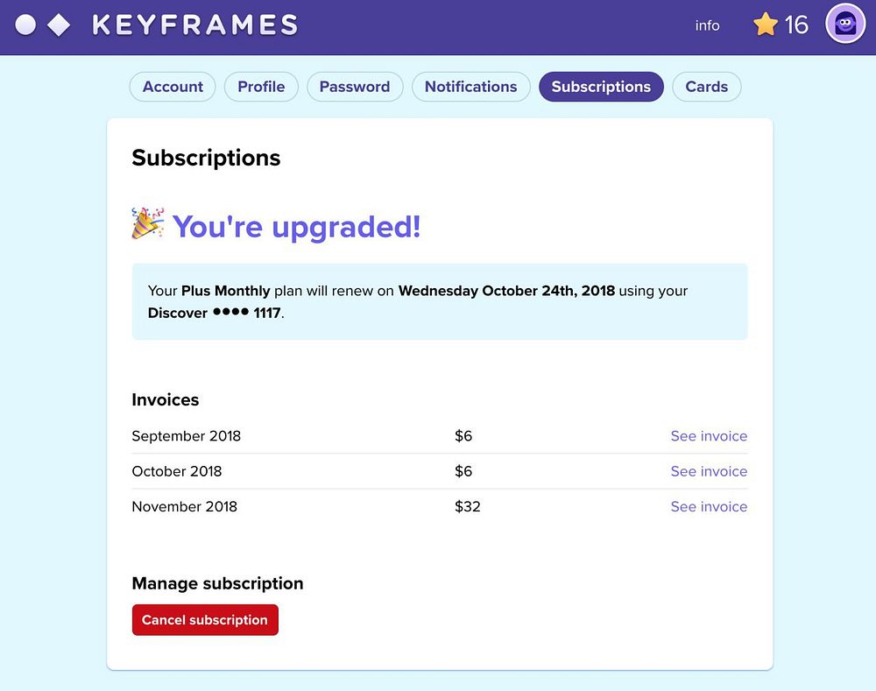Click the star count 16
The image size is (876, 691).
click(796, 25)
